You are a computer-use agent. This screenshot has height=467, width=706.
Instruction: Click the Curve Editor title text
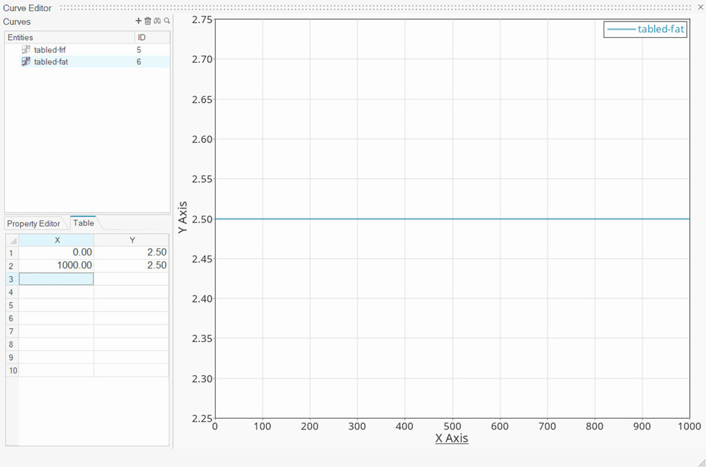coord(27,8)
